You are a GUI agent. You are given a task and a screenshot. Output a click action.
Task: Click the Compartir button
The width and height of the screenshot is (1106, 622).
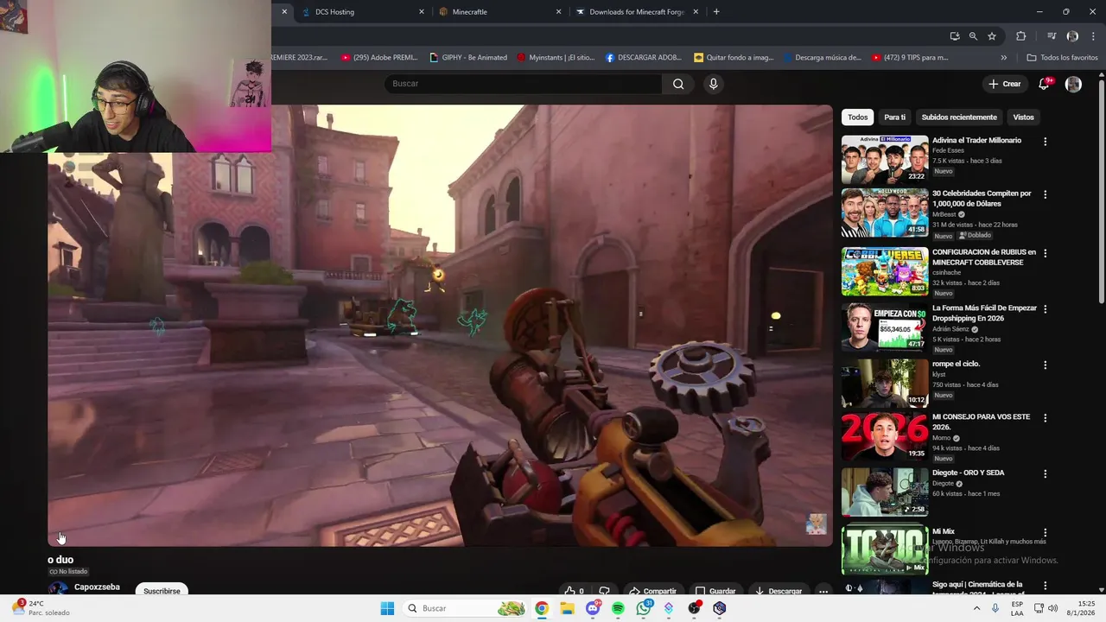pyautogui.click(x=653, y=591)
